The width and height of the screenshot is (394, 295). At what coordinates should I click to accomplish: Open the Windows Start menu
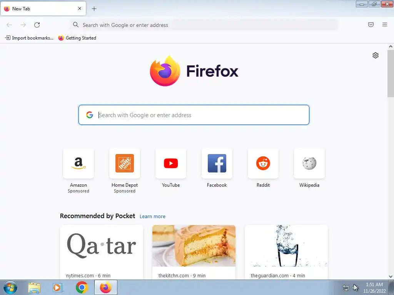point(10,287)
